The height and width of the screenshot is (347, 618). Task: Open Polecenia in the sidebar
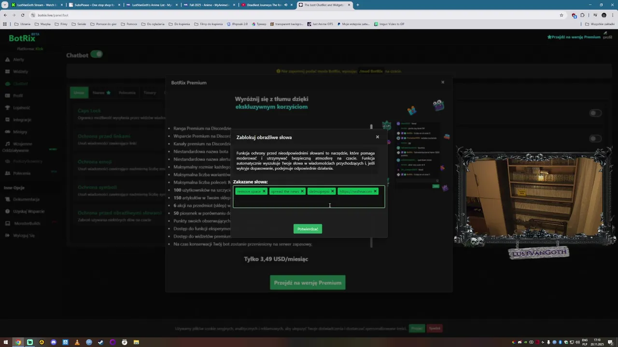click(x=17, y=173)
